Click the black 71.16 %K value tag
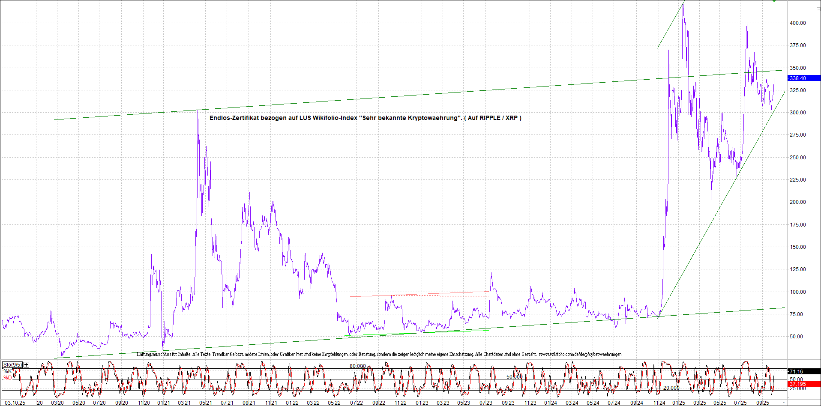 pos(803,372)
